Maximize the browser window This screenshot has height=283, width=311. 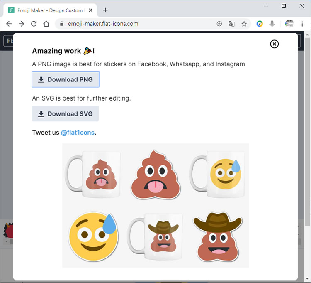click(284, 6)
